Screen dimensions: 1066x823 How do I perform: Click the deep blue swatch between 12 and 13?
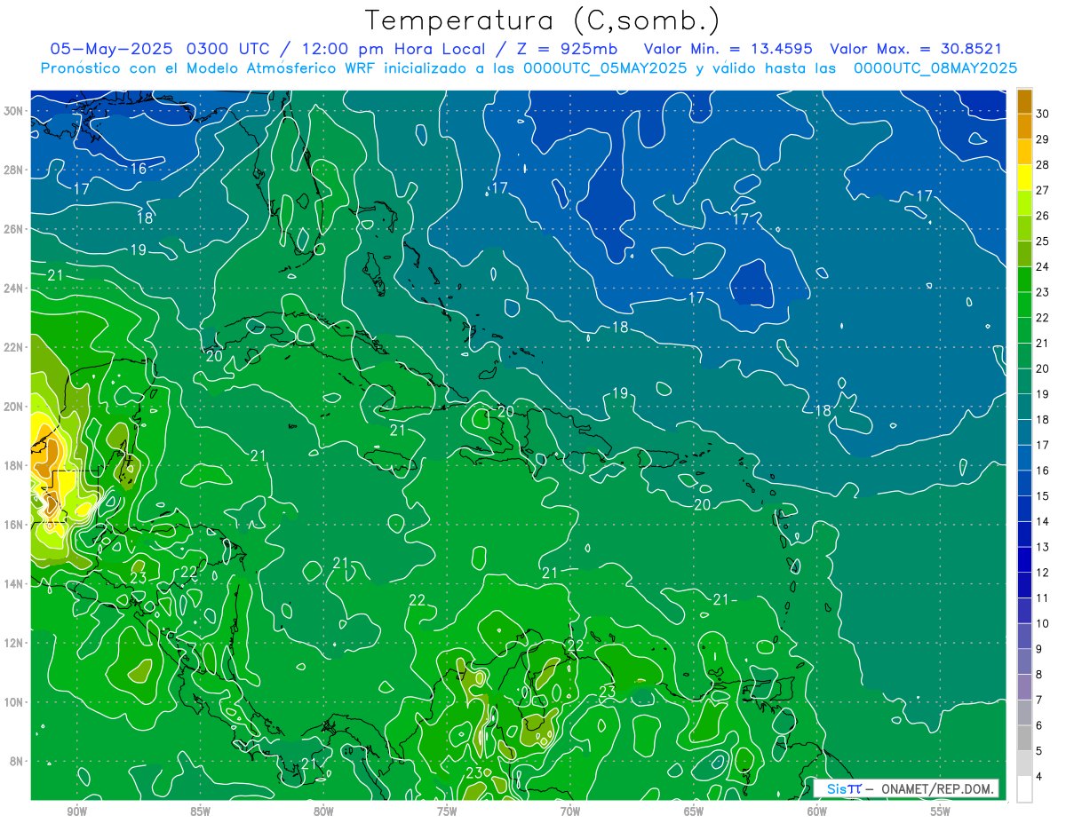(1024, 560)
